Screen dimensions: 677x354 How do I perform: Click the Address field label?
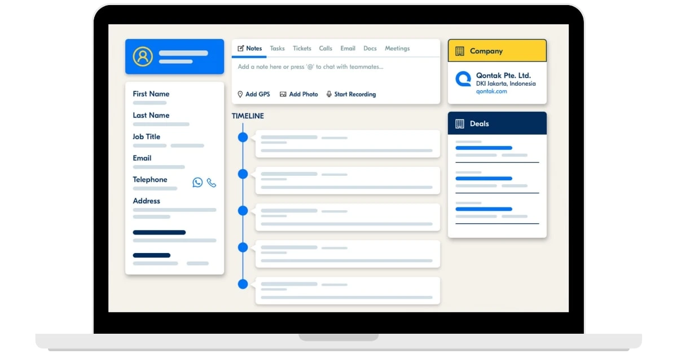tap(147, 201)
